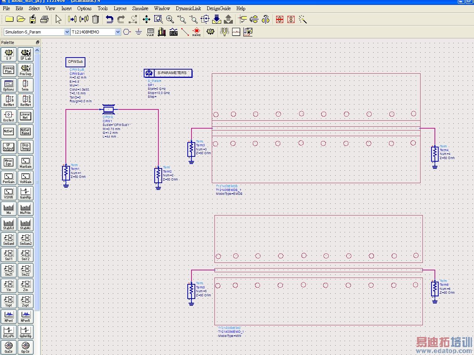
Task: Click the Simulate gear icon in toolbar
Action: (210, 32)
